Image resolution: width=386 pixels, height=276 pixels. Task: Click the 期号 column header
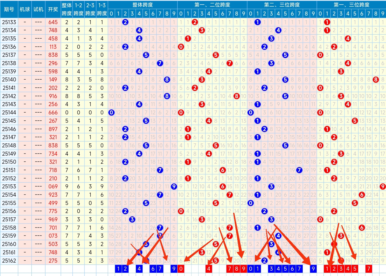pyautogui.click(x=9, y=9)
